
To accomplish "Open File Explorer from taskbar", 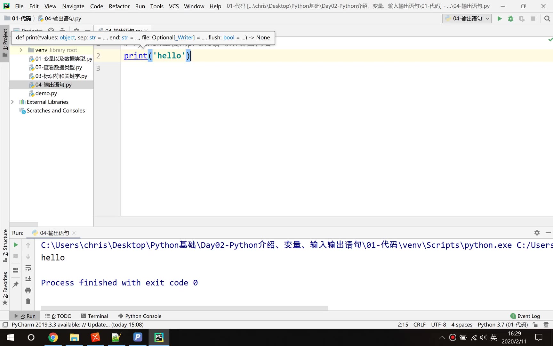I will [74, 337].
